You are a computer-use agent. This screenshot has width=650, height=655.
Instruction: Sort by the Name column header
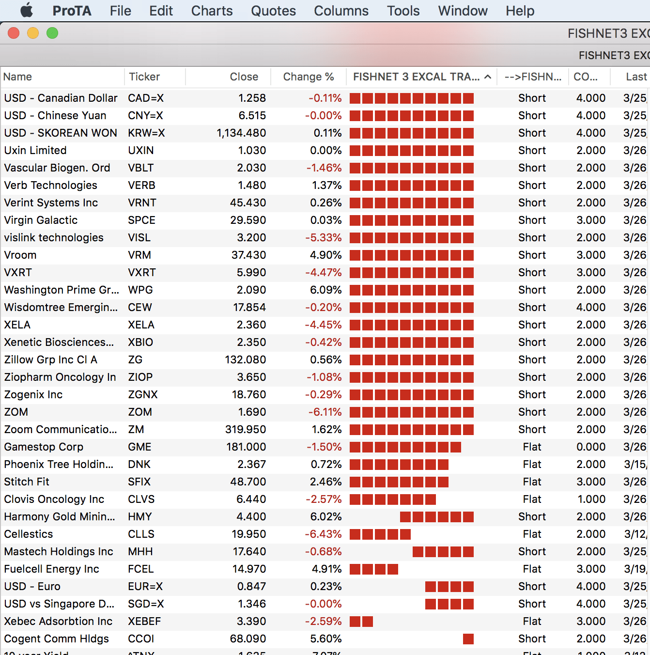click(x=62, y=77)
